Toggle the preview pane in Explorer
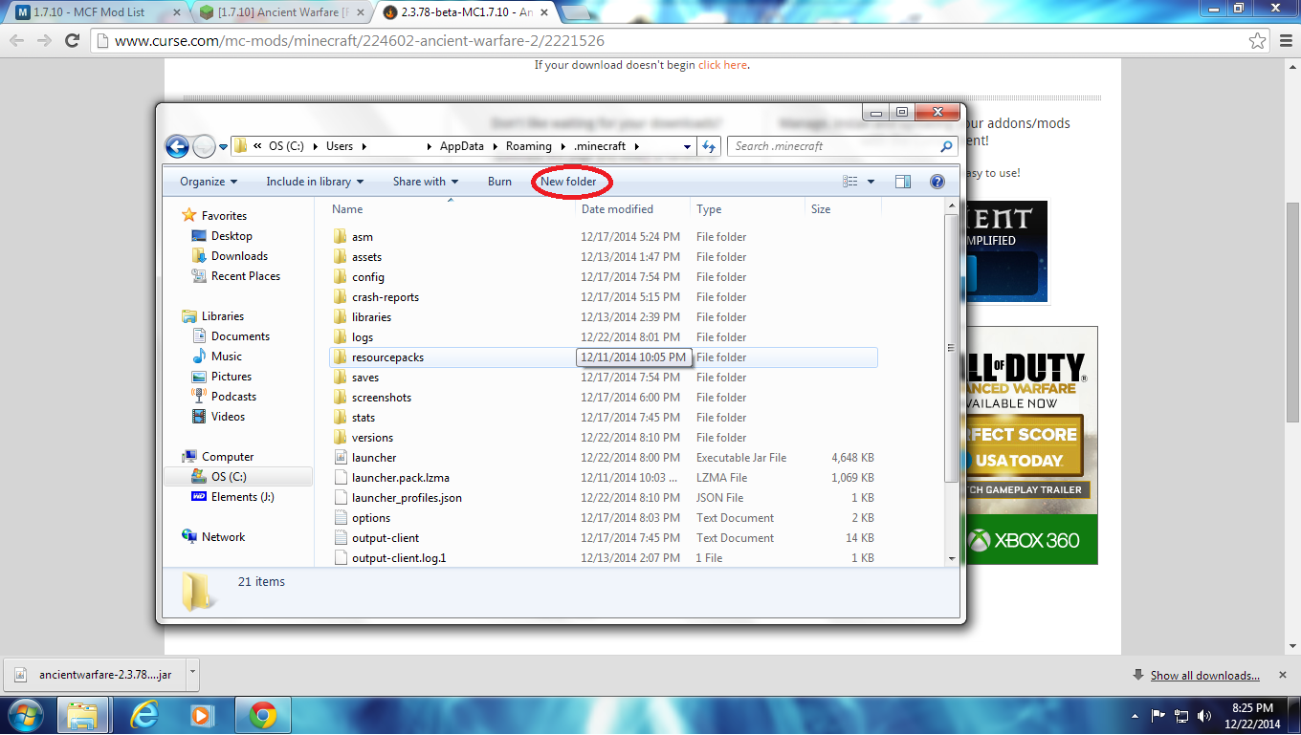This screenshot has height=735, width=1301. pos(902,181)
